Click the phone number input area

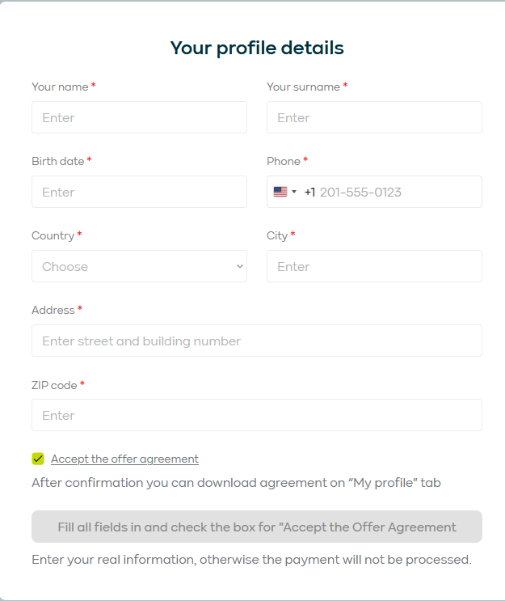(396, 192)
